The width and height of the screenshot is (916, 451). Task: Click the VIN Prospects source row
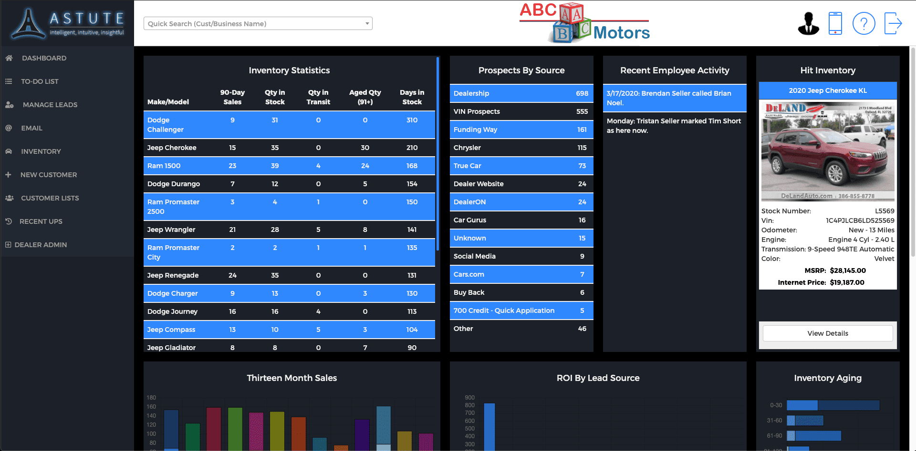(521, 111)
